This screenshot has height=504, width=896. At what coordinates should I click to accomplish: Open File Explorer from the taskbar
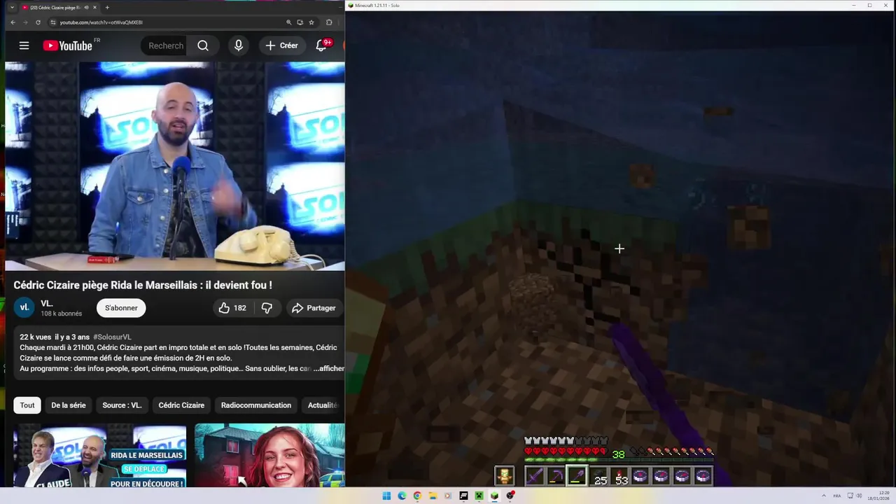click(433, 496)
